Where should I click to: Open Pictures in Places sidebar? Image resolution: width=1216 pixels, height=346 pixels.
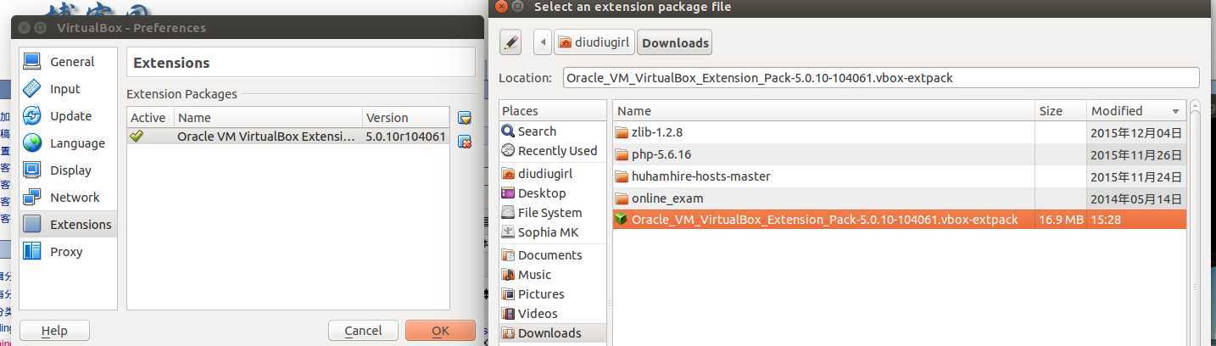pyautogui.click(x=553, y=293)
